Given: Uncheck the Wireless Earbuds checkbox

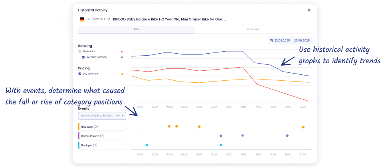Looking at the screenshot, I should [x=83, y=57].
